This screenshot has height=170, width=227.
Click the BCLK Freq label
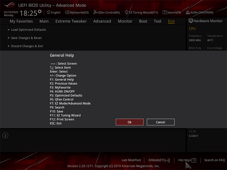pyautogui.click(x=195, y=48)
